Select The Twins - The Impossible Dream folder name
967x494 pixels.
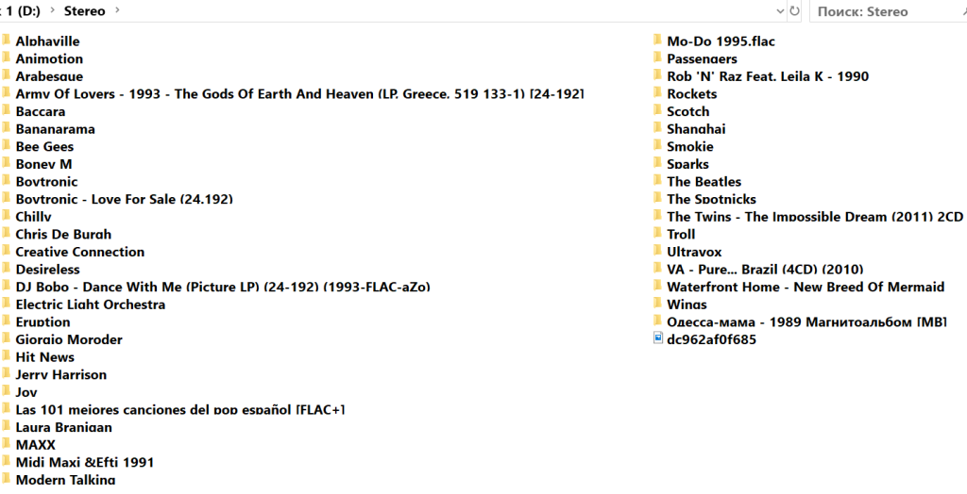tap(815, 217)
